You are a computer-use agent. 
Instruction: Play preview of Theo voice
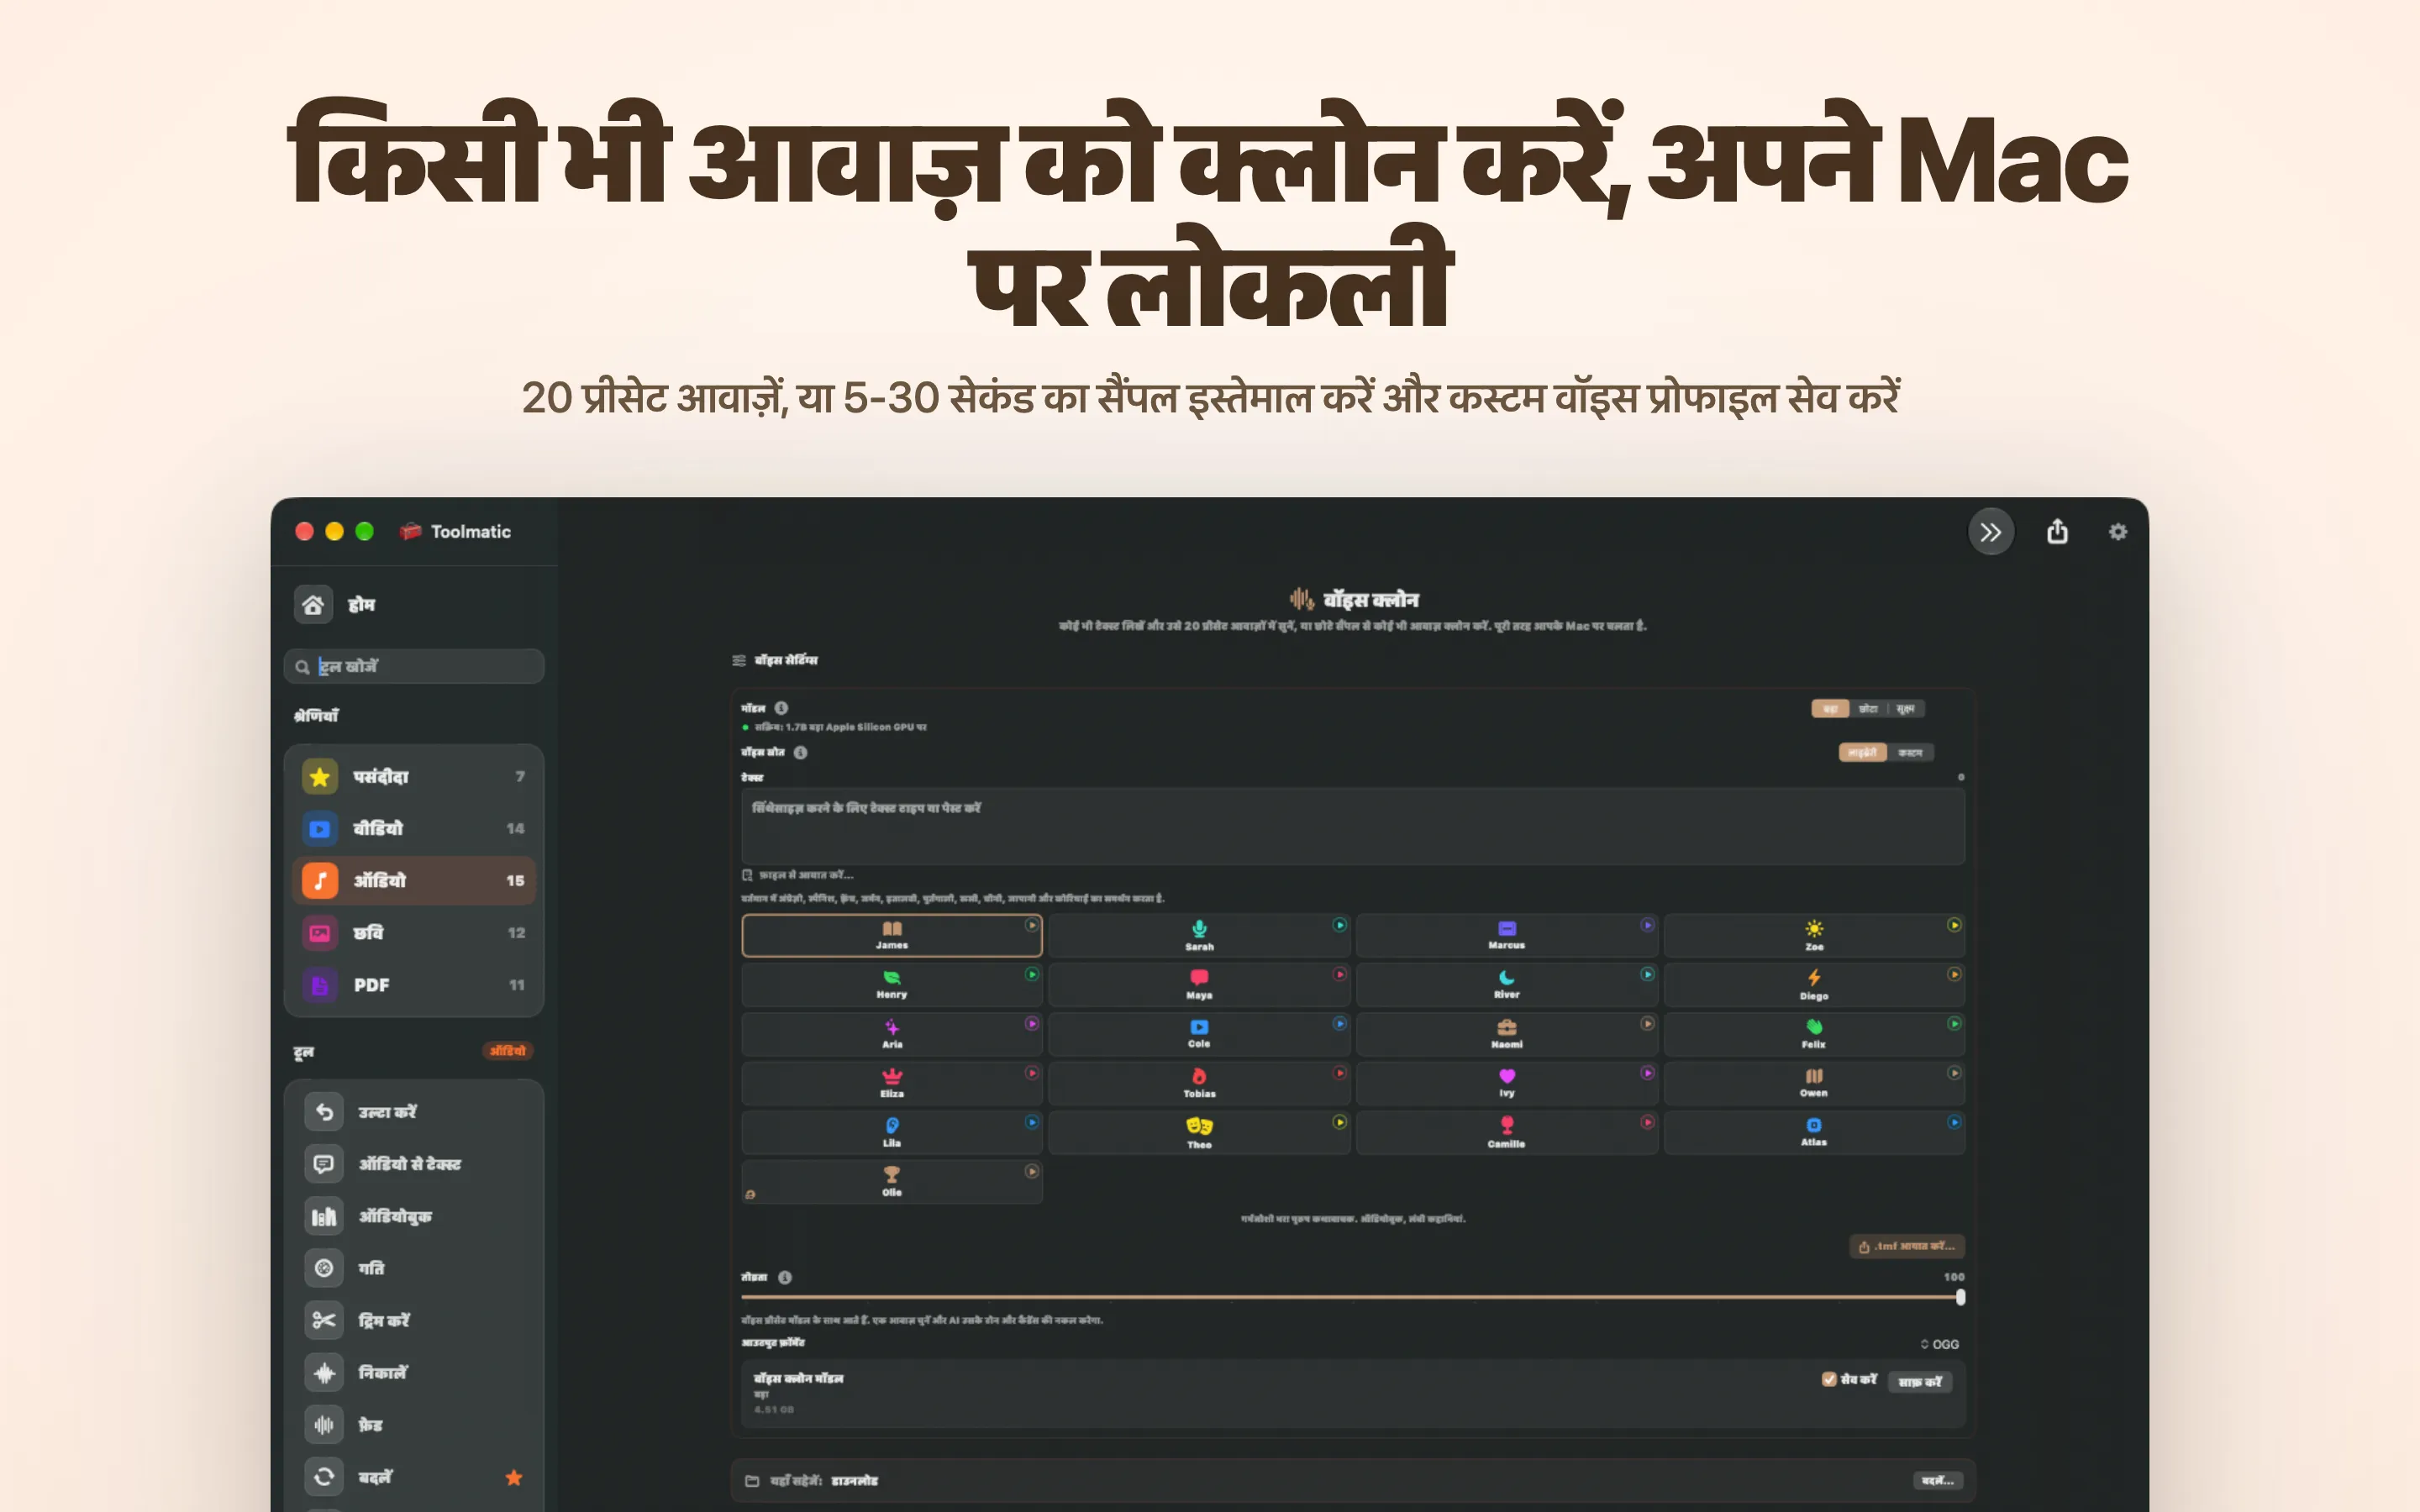(1339, 1122)
